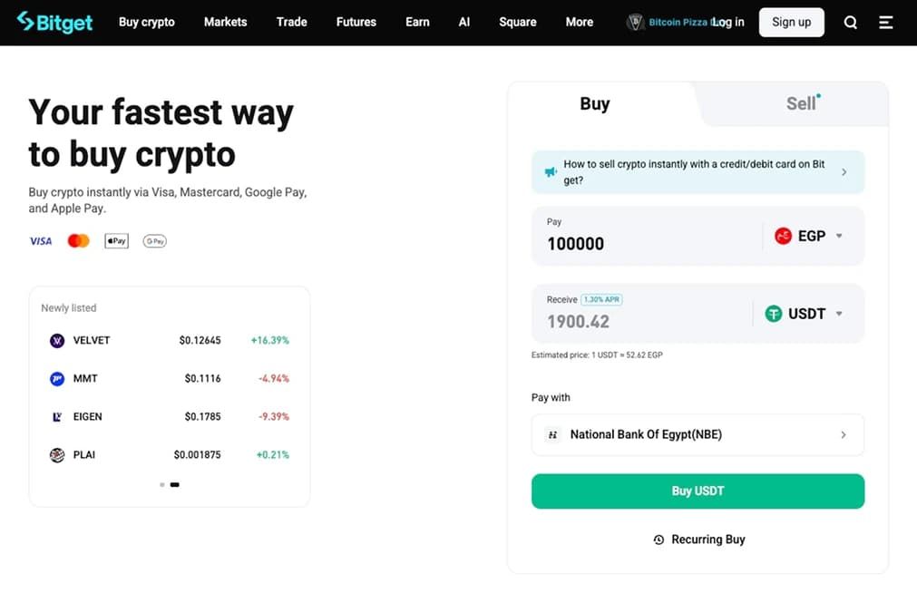
Task: Click the MMT coin icon
Action: pos(57,379)
